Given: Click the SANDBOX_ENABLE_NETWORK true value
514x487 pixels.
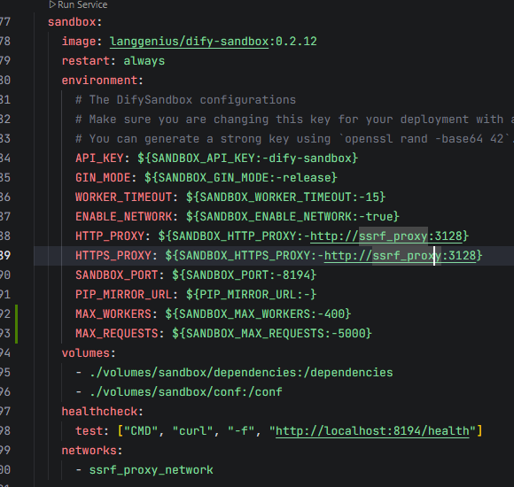Looking at the screenshot, I should coord(292,216).
